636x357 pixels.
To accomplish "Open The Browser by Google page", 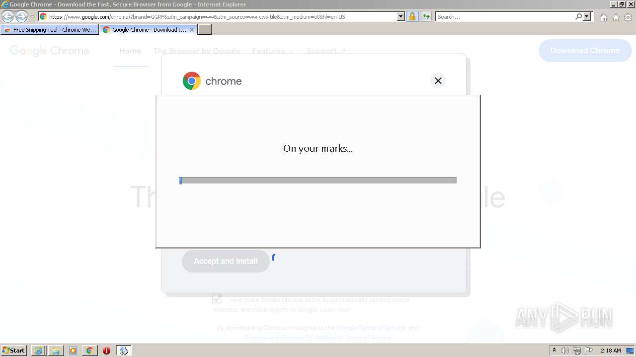I will pos(197,51).
